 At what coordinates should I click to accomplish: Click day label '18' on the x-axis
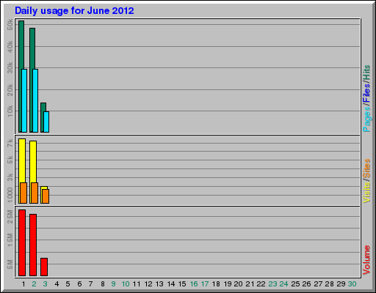pos(216,284)
